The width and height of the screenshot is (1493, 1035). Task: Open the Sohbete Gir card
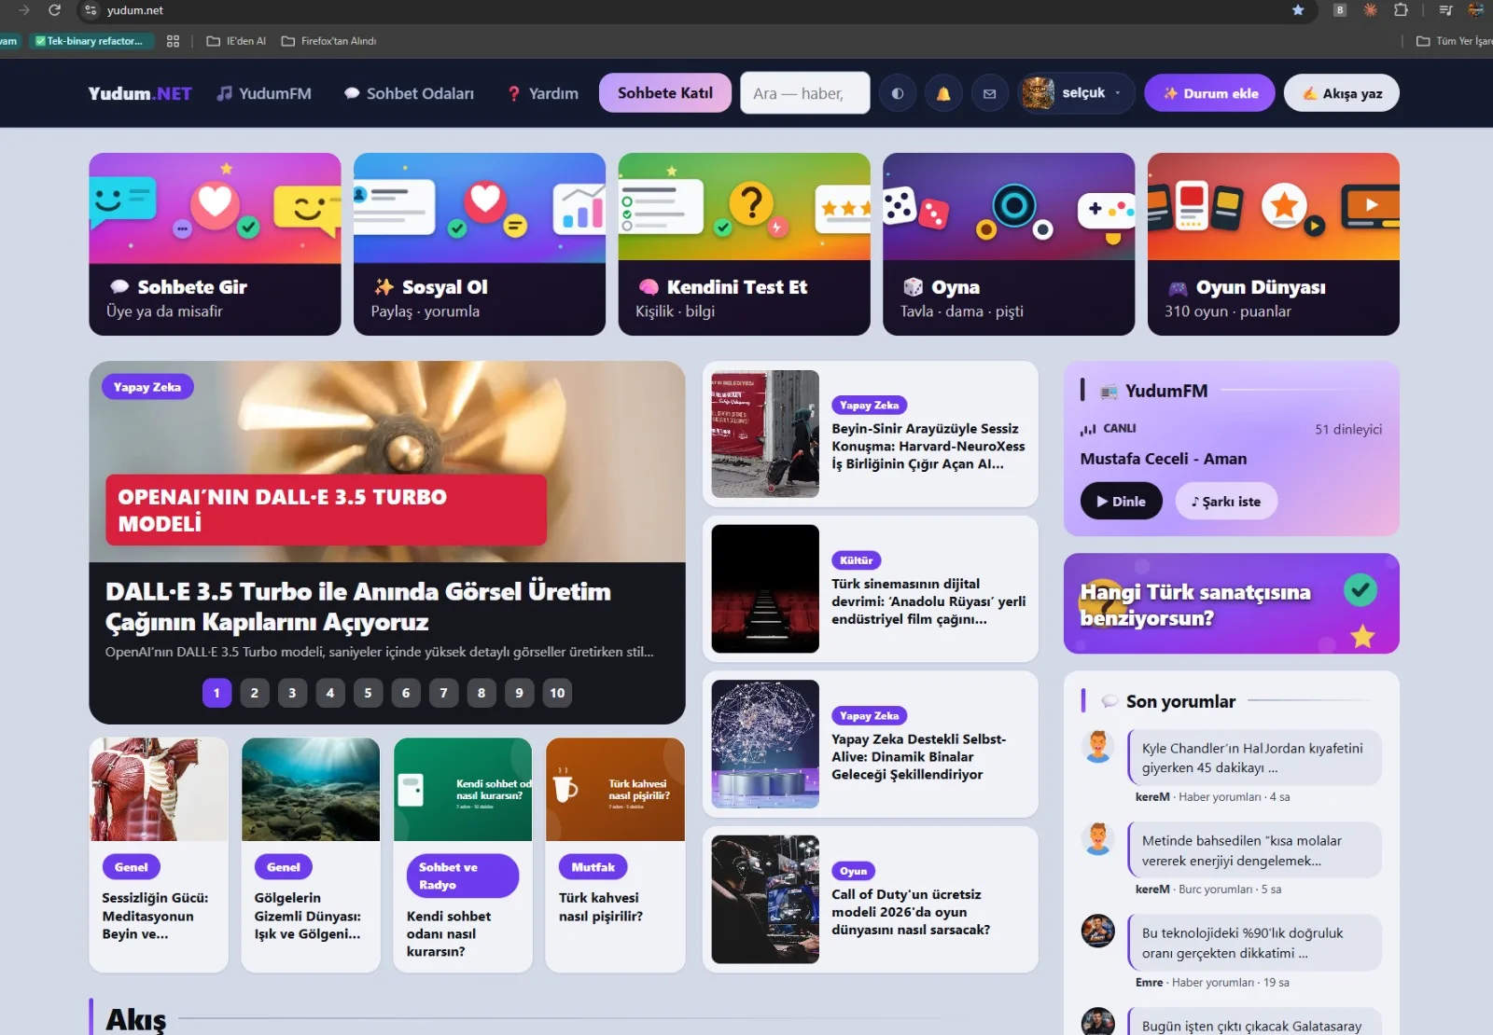click(x=215, y=244)
